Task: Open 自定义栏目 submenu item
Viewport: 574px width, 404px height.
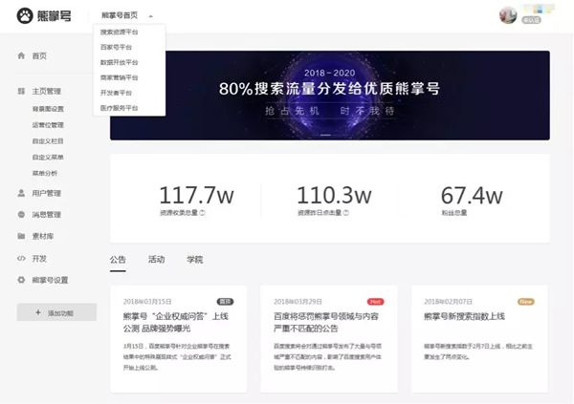Action: click(48, 141)
